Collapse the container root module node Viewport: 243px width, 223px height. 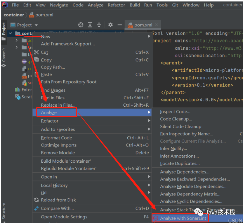point(11,33)
